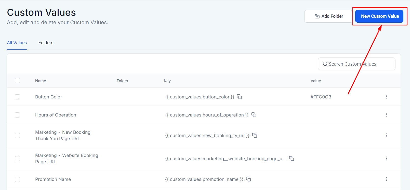Click the search magnifier icon

325,64
